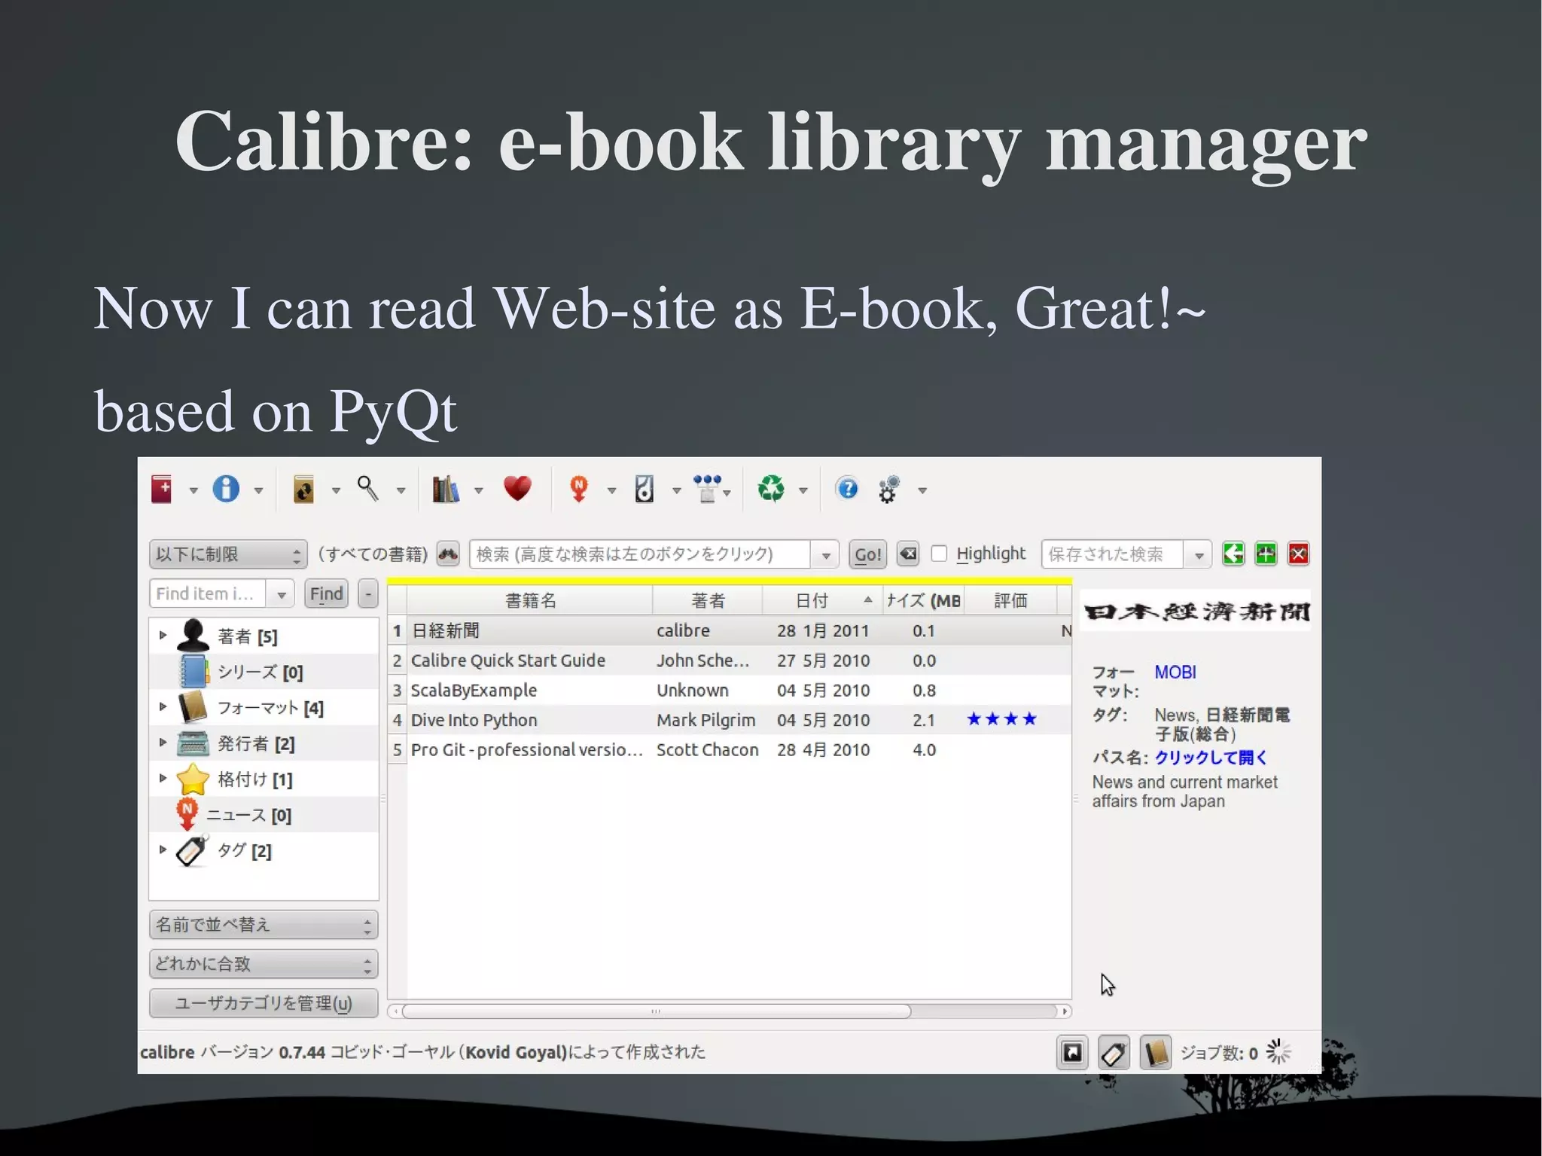Toggle the Highlight checkbox
Image resolution: width=1542 pixels, height=1156 pixels.
pos(939,554)
